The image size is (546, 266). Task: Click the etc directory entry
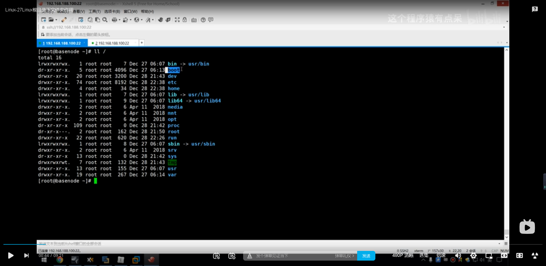172,82
